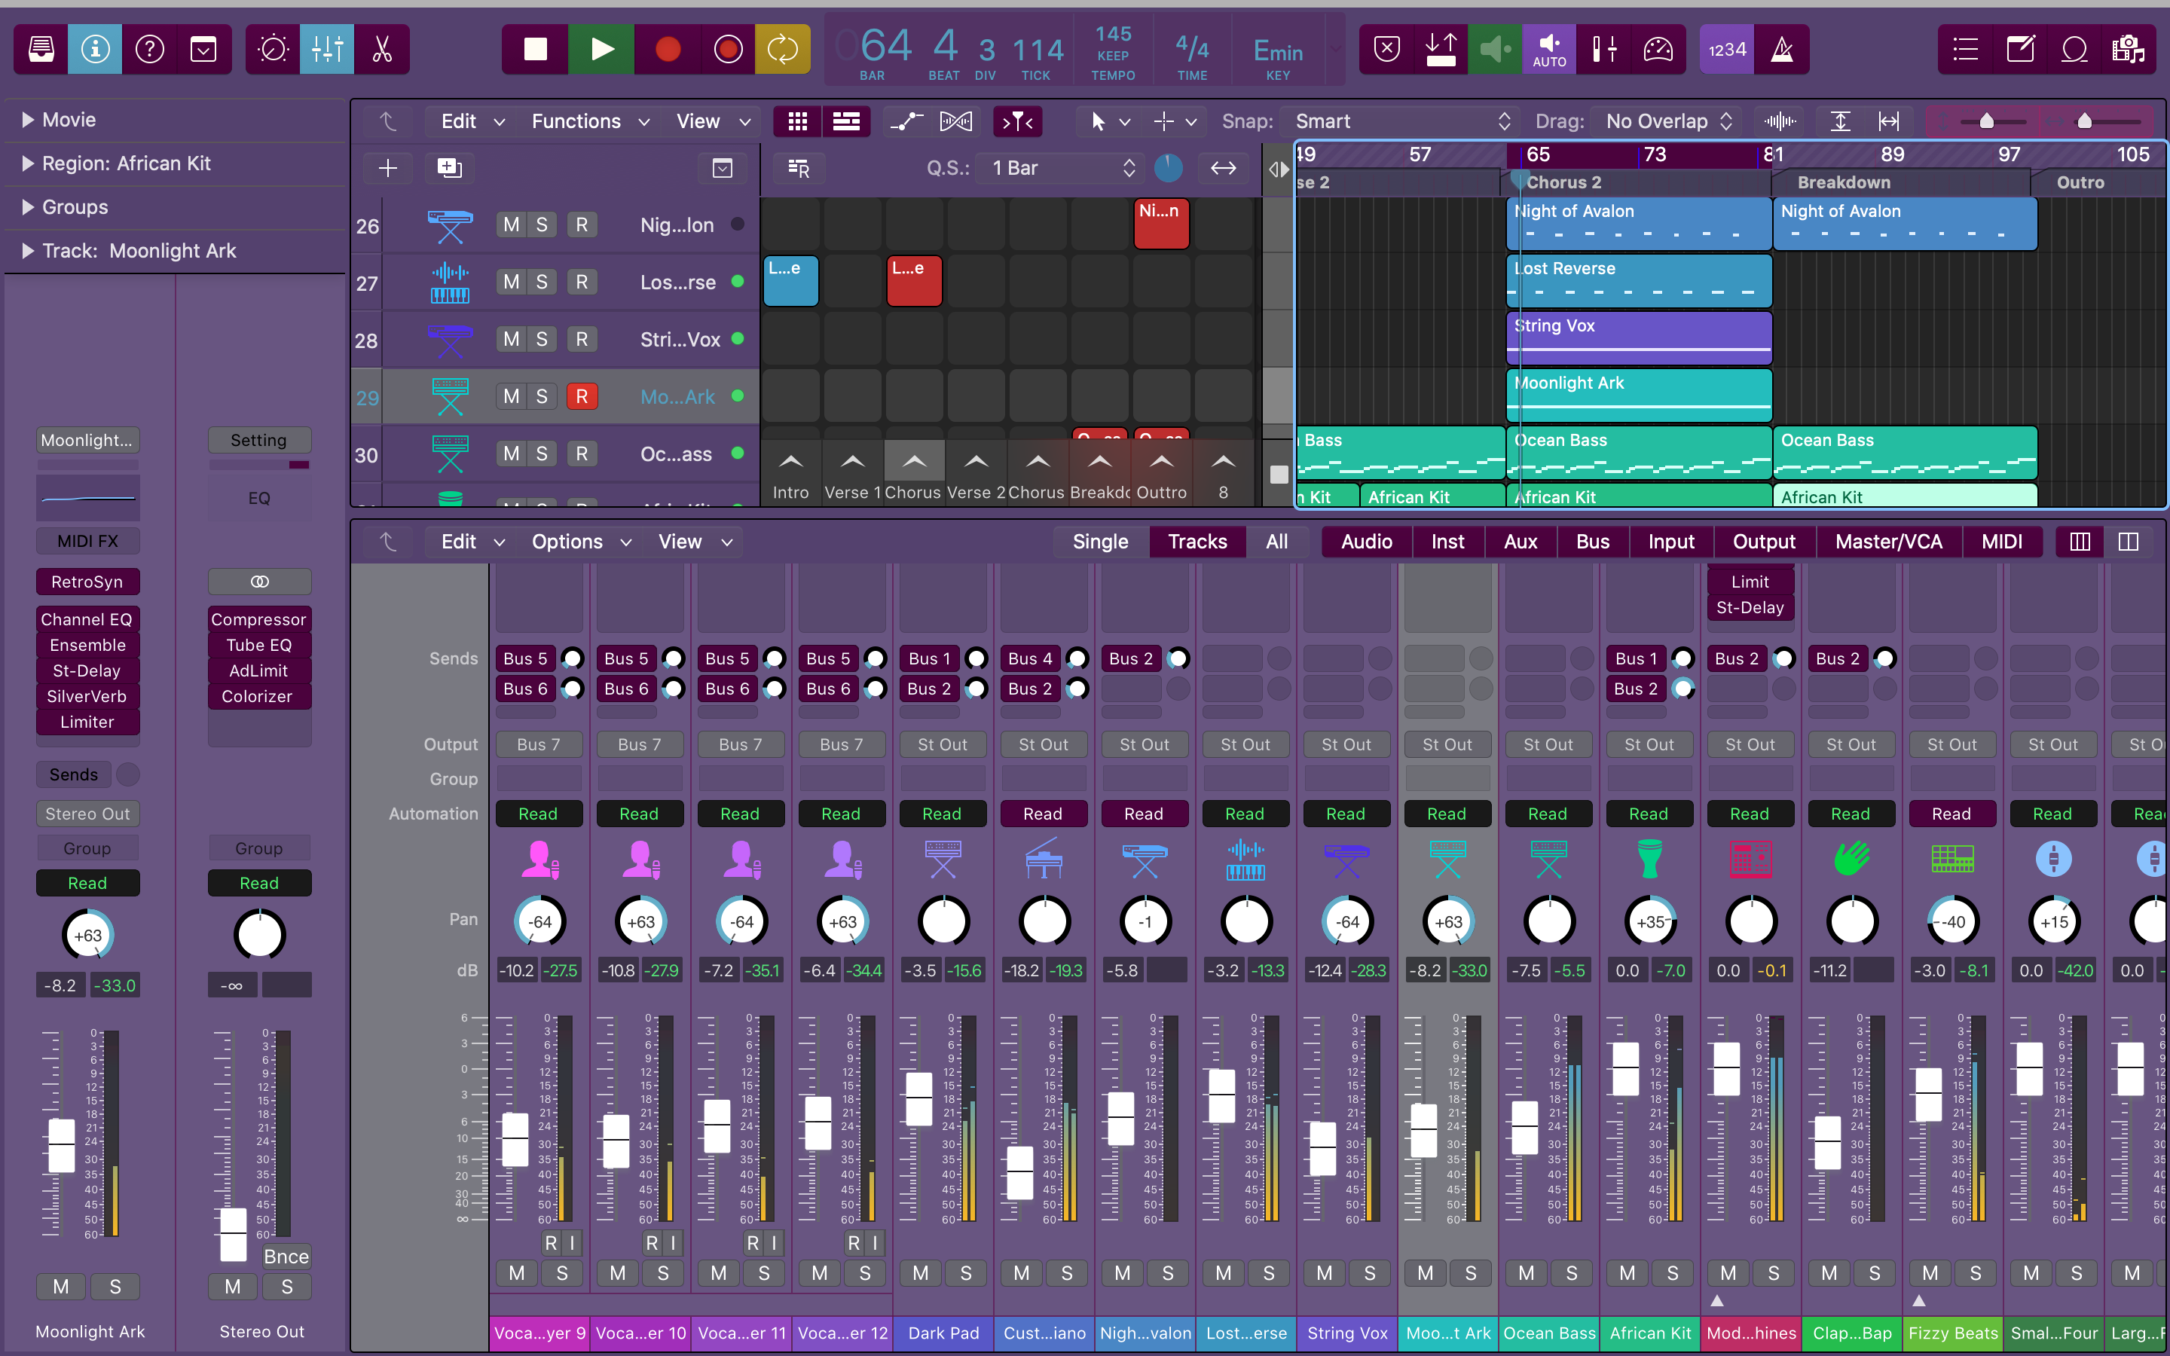Mute the Moonlight Ark track 29
2170x1356 pixels.
coord(511,396)
